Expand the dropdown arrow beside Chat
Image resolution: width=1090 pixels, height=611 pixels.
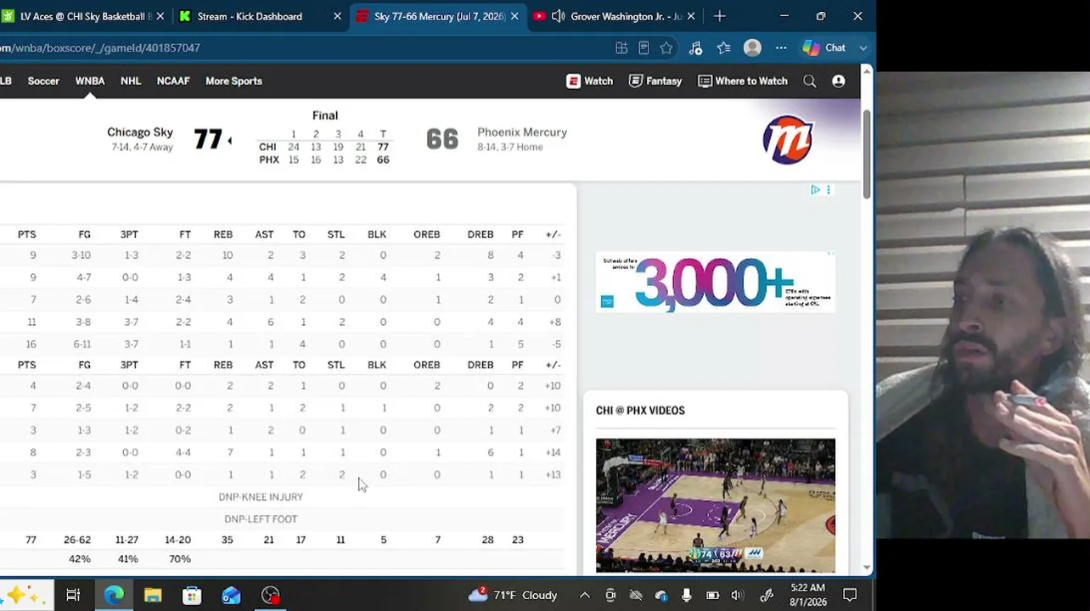coord(863,48)
